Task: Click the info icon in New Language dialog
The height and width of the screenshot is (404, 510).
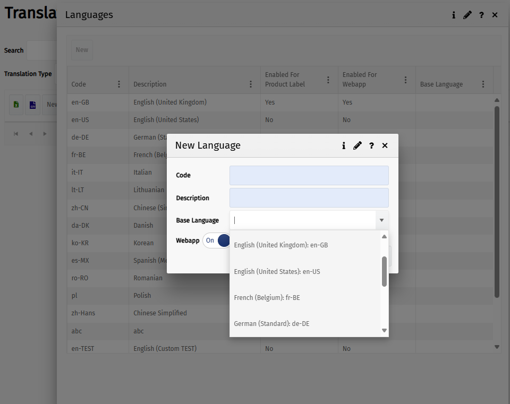Action: 344,145
